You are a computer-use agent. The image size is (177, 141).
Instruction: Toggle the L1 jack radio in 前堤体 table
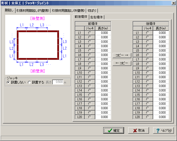pyautogui.click(x=90, y=33)
